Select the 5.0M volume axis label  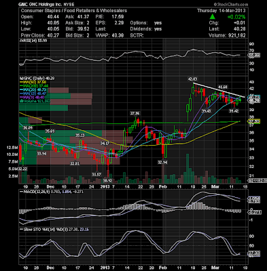(x=14, y=169)
